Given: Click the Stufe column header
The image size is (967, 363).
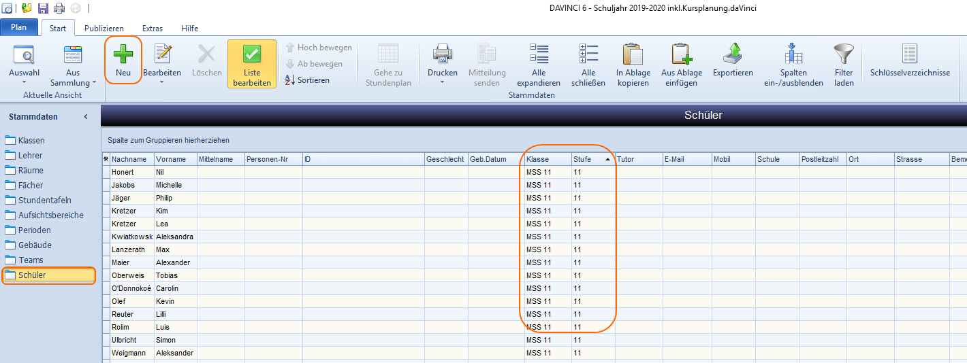Looking at the screenshot, I should [x=592, y=159].
